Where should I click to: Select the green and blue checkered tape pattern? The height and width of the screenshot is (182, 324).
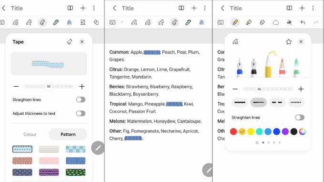[x=75, y=149]
